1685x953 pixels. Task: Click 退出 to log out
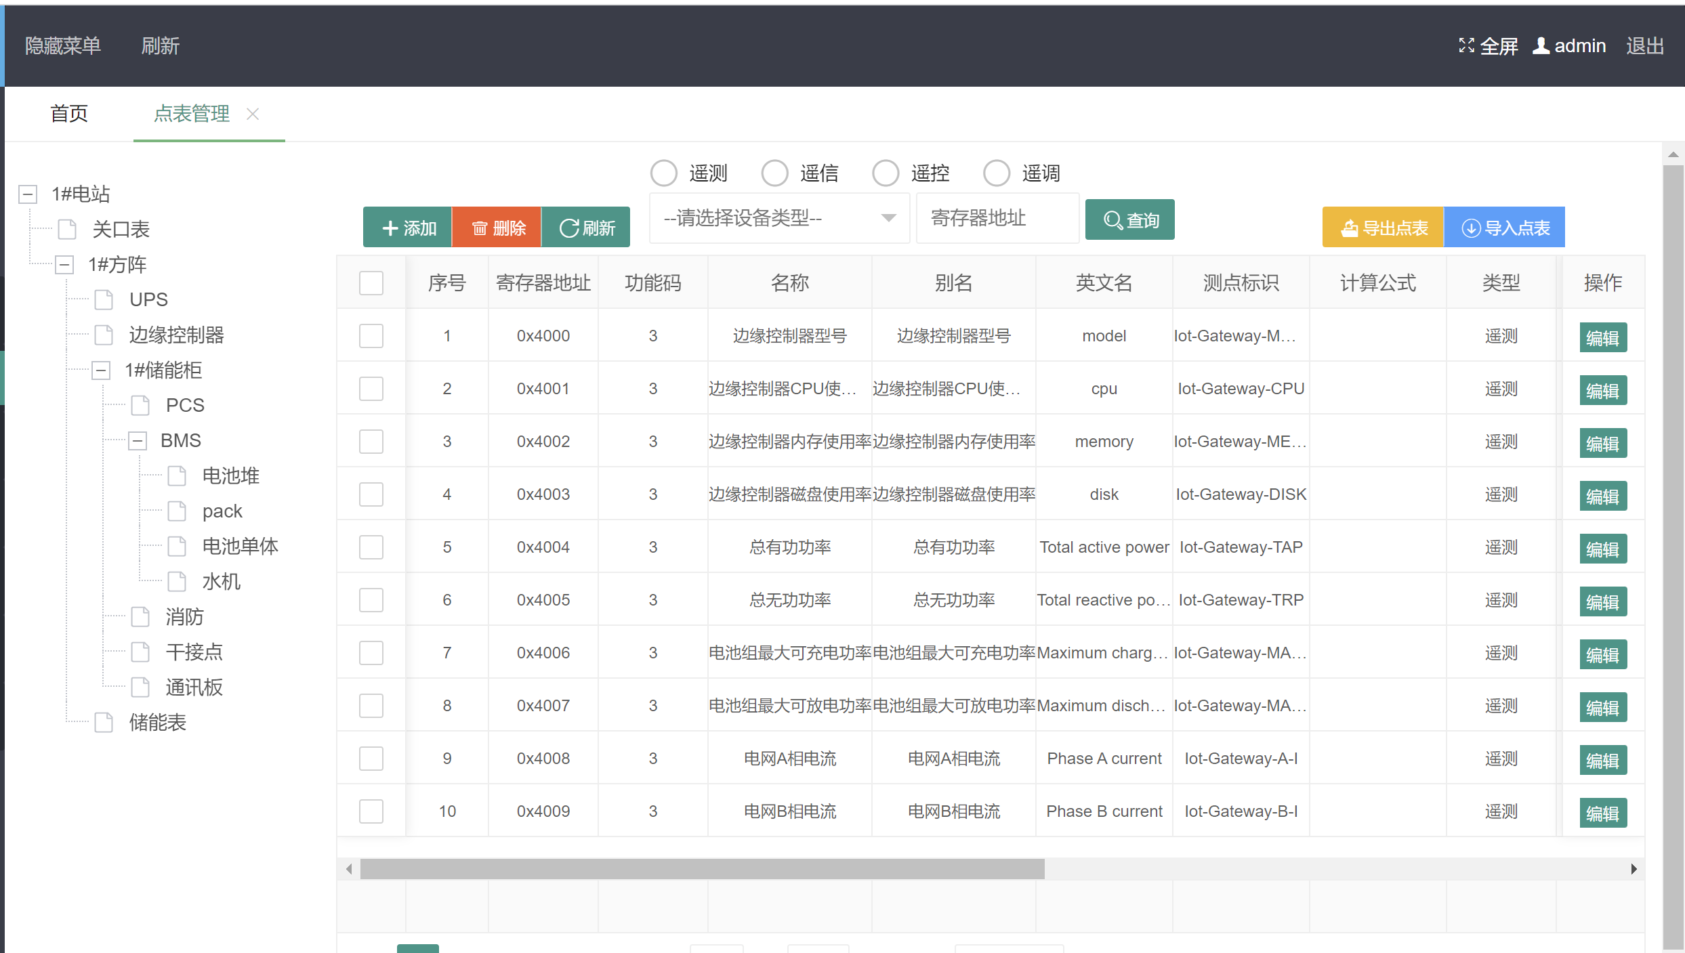coord(1645,45)
